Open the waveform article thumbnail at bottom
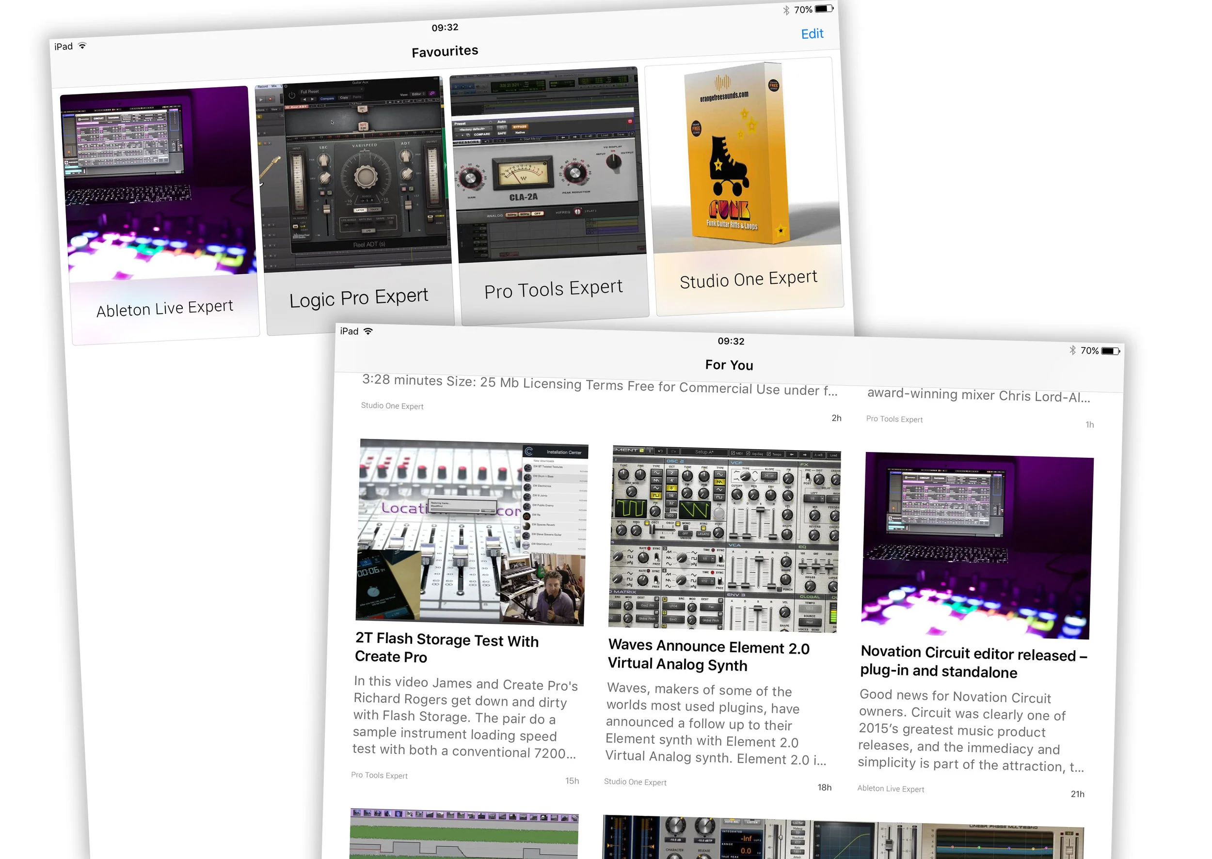Image resolution: width=1212 pixels, height=859 pixels. tap(463, 834)
